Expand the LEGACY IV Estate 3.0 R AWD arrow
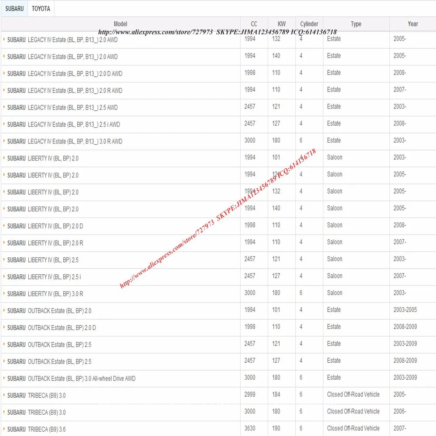The height and width of the screenshot is (436, 436). [x=4, y=141]
